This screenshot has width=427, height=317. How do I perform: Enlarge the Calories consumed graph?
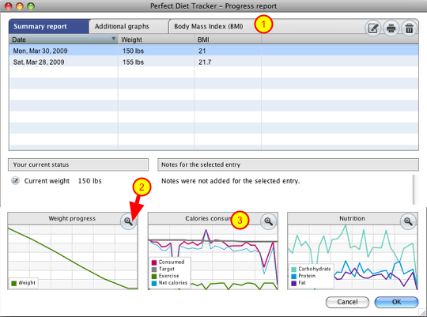268,221
